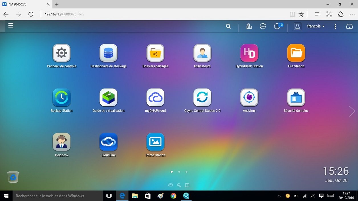Viewport: 358px width, 201px height.
Task: Click the QTS search magnifier
Action: [x=228, y=26]
